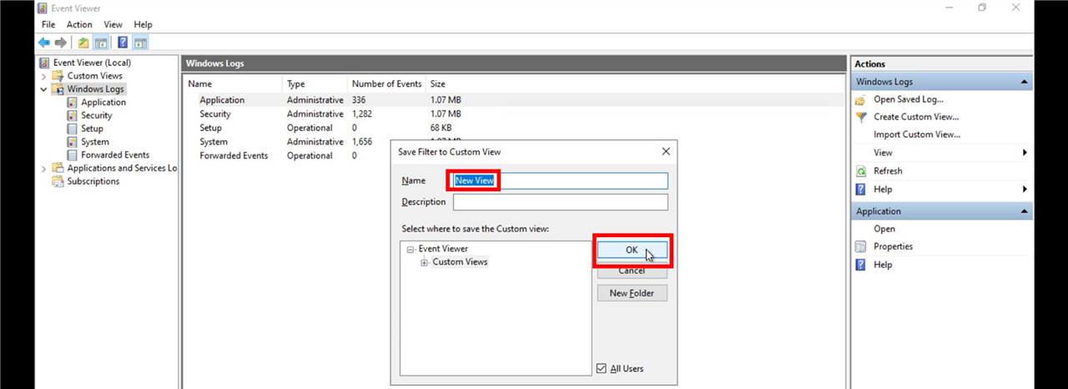The image size is (1068, 389).
Task: Click the blue Help toolbar icon
Action: point(123,43)
